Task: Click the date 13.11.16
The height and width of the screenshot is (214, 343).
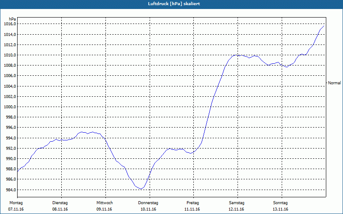Action: (280, 209)
